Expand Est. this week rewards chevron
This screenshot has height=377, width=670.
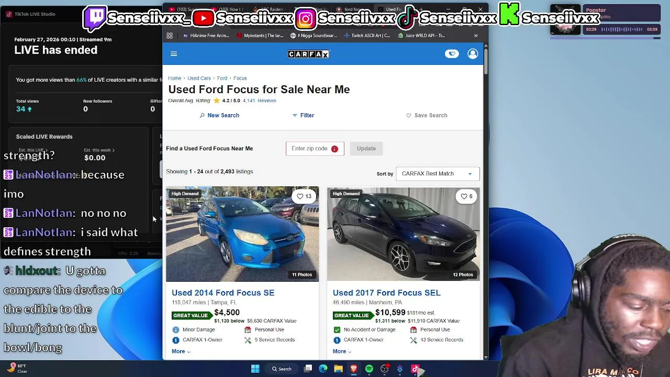point(113,150)
